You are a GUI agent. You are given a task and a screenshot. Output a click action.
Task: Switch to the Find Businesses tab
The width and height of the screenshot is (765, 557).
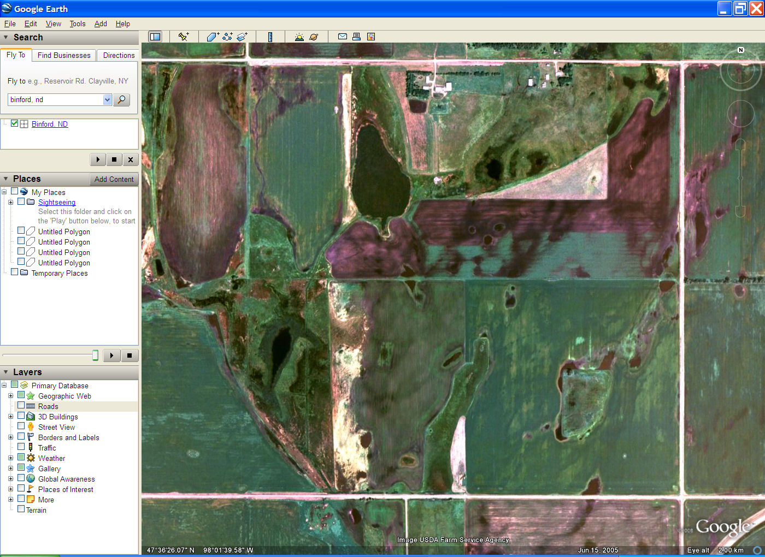[64, 55]
